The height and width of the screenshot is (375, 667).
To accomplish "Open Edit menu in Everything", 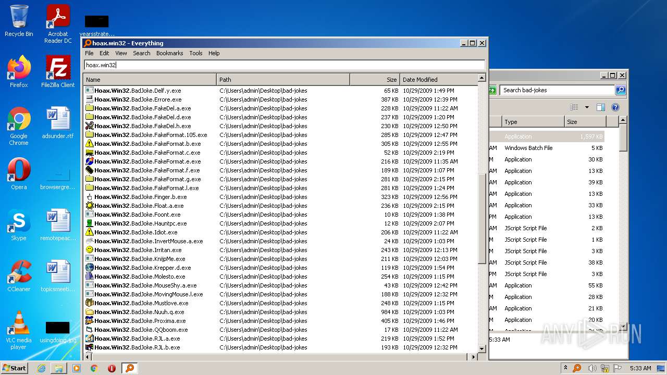I will (104, 53).
